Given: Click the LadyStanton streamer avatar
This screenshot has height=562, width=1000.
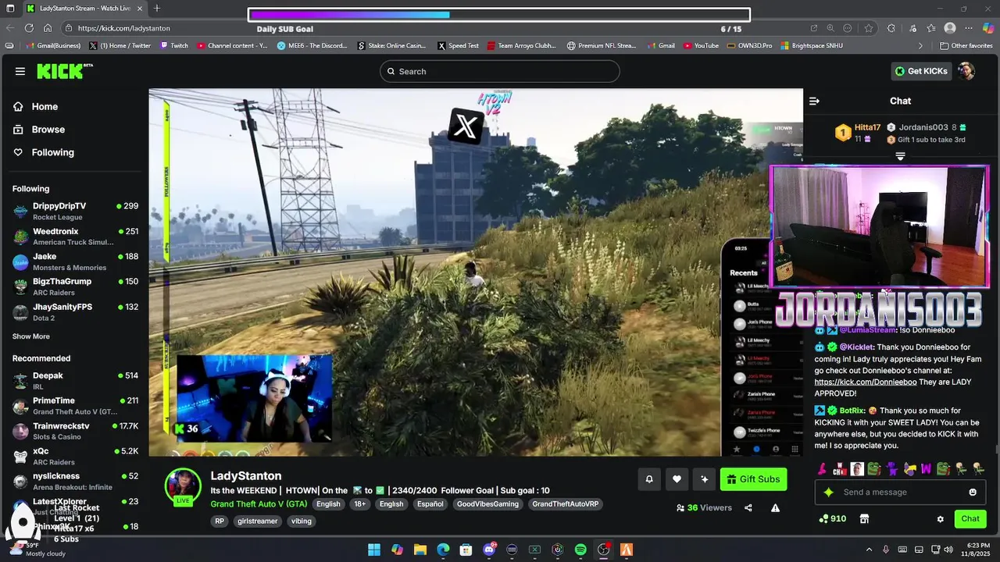Looking at the screenshot, I should coord(183,486).
